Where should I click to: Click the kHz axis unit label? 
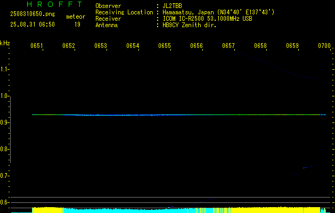(x=5, y=43)
